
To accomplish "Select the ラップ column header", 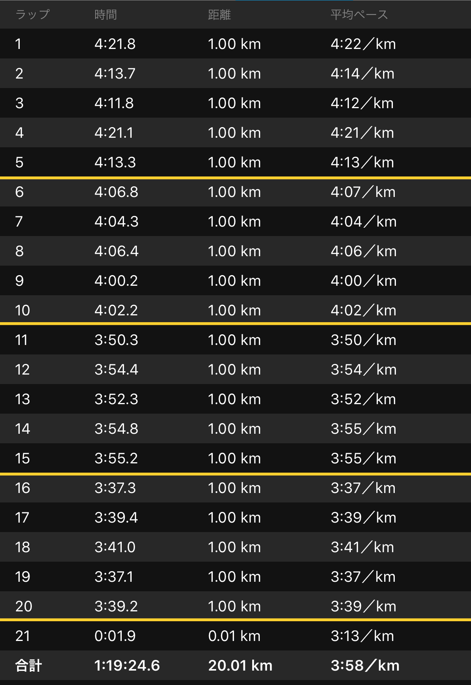I will [x=33, y=14].
